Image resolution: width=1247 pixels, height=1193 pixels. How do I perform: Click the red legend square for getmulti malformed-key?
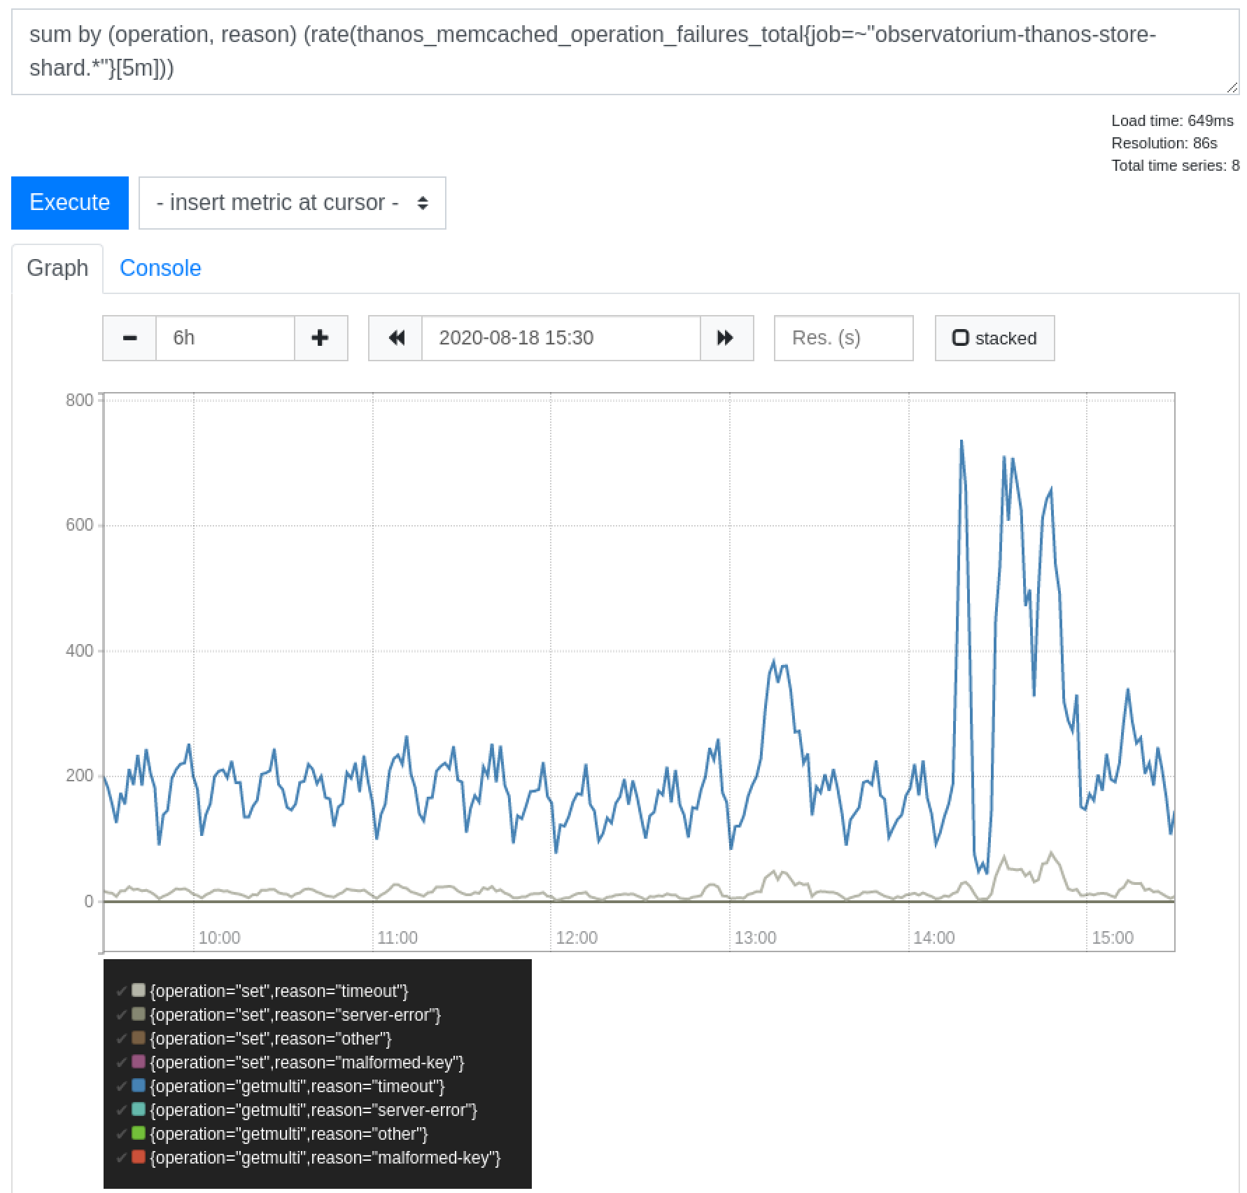coord(137,1157)
